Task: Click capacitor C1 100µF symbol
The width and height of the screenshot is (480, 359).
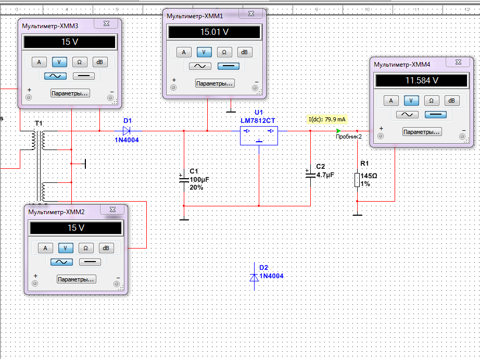Action: [x=184, y=179]
